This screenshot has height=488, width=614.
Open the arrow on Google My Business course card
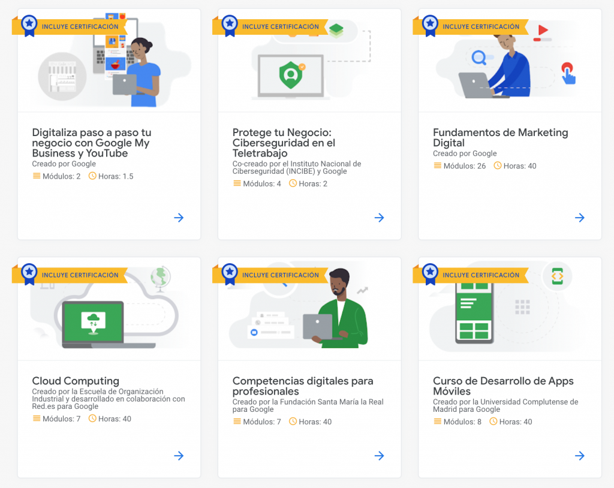tap(179, 218)
